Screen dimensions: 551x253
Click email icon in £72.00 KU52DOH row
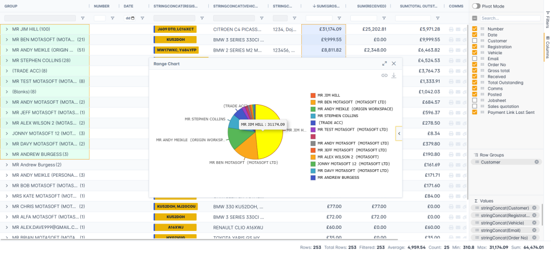click(x=458, y=217)
